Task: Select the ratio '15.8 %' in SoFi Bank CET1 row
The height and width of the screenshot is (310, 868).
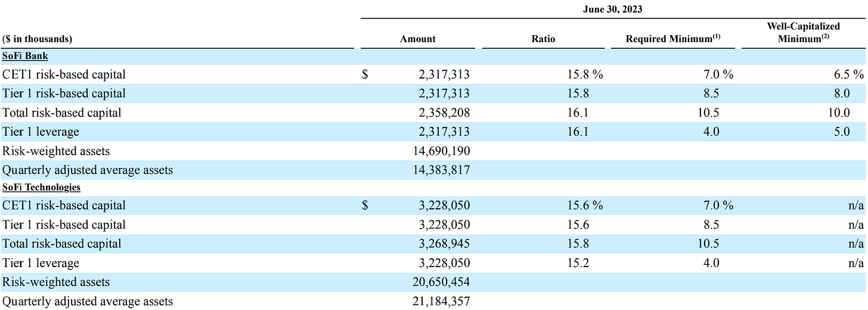Action: [585, 74]
